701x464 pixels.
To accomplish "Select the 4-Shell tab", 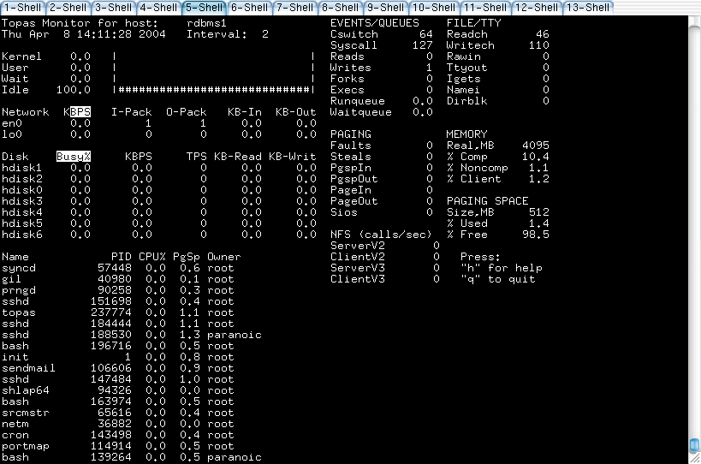I will [158, 7].
